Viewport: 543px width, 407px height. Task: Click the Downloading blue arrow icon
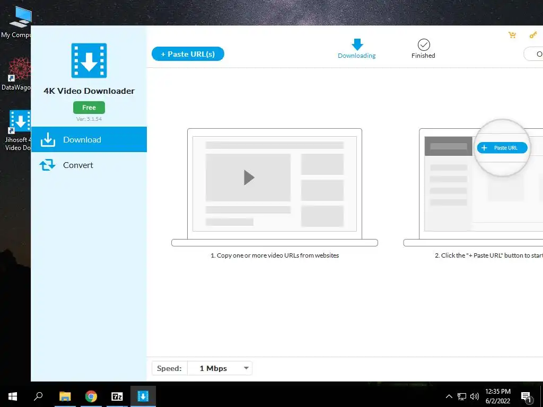point(357,45)
